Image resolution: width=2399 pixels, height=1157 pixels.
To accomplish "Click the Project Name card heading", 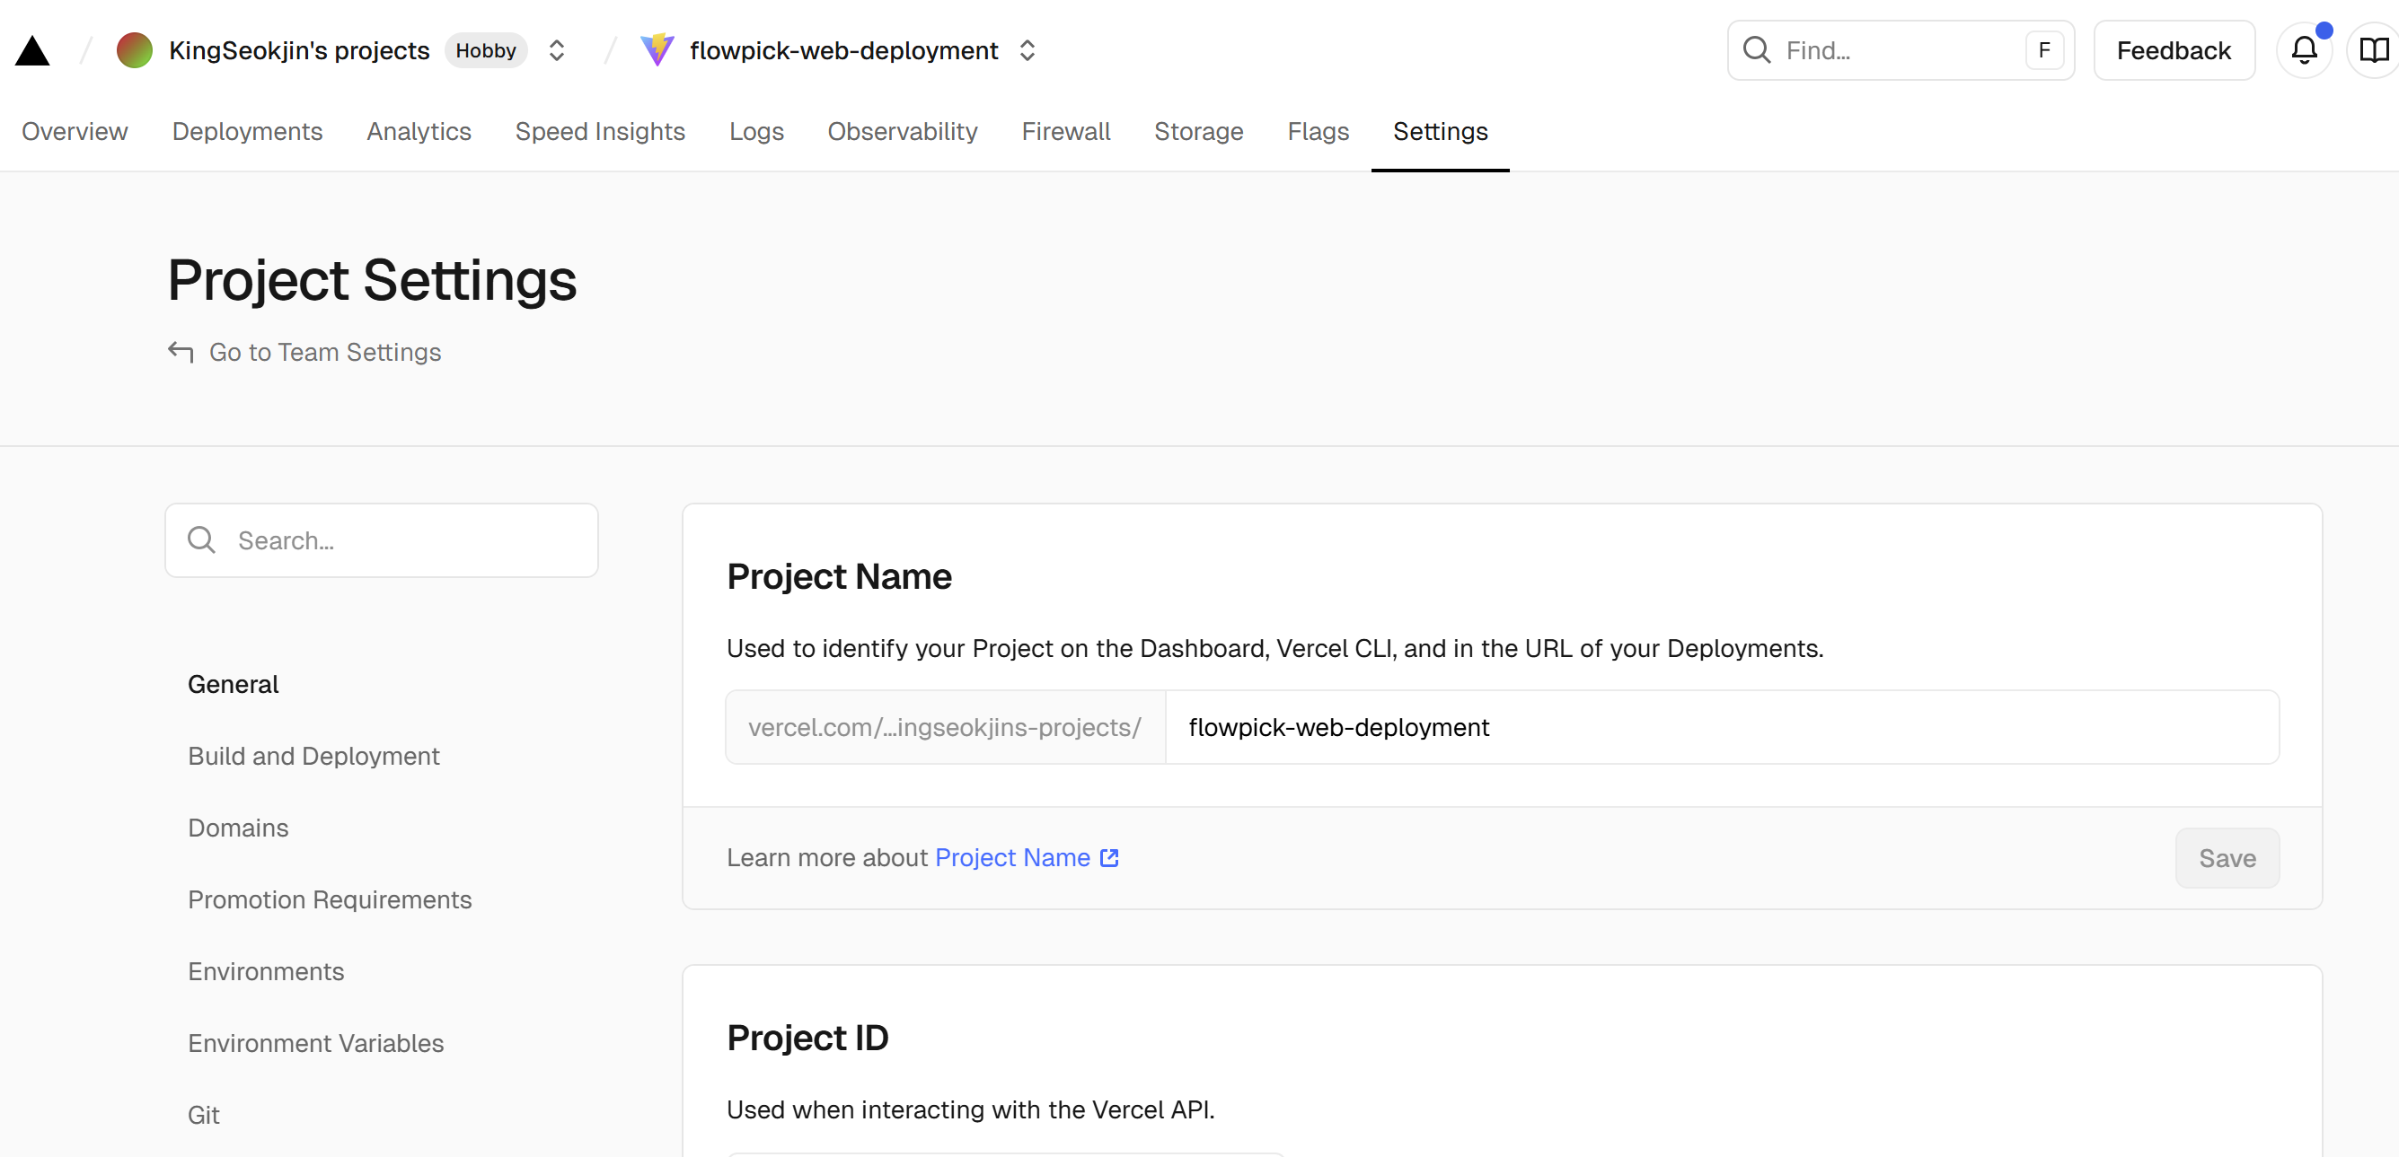I will coord(839,576).
